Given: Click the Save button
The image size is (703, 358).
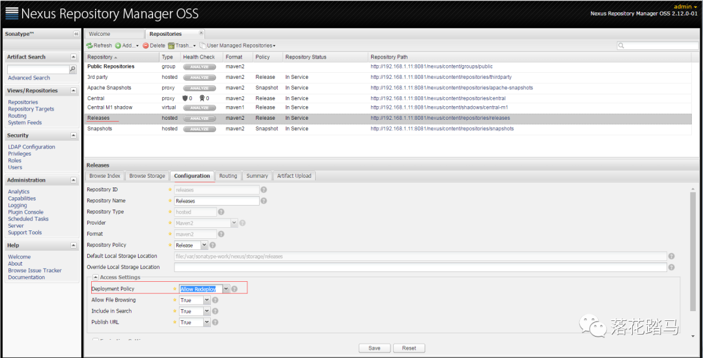Looking at the screenshot, I should click(374, 348).
